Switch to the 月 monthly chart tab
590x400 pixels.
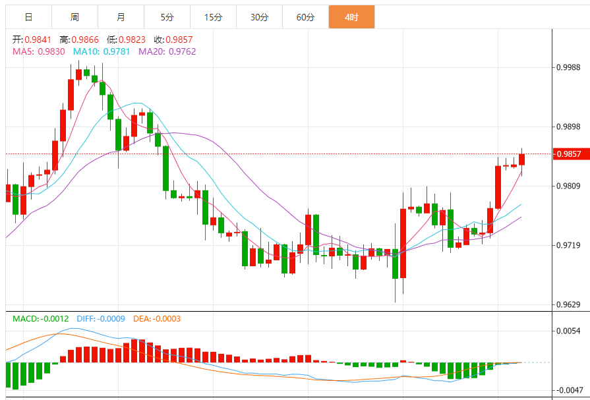pyautogui.click(x=121, y=17)
